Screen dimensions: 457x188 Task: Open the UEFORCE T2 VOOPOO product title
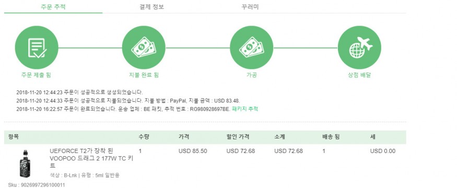click(91, 159)
